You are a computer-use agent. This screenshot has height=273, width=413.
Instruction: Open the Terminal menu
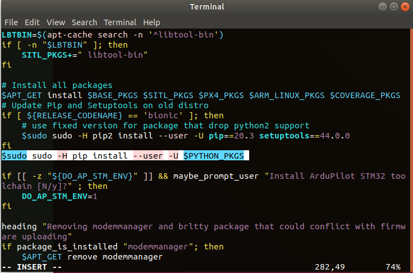pyautogui.click(x=120, y=22)
